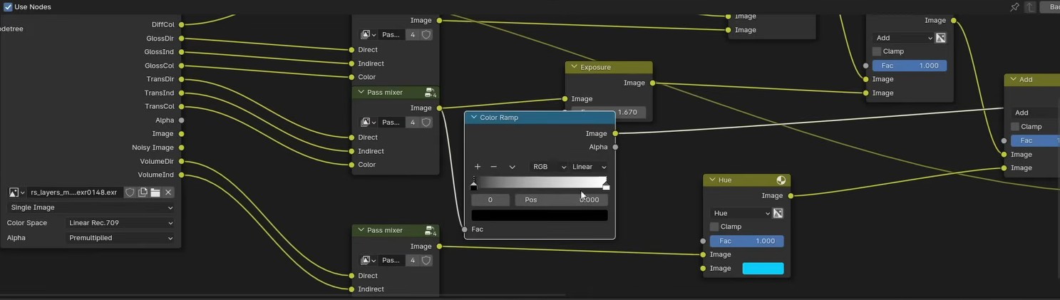This screenshot has width=1060, height=300.
Task: Click the new image copy icon
Action: 143,192
